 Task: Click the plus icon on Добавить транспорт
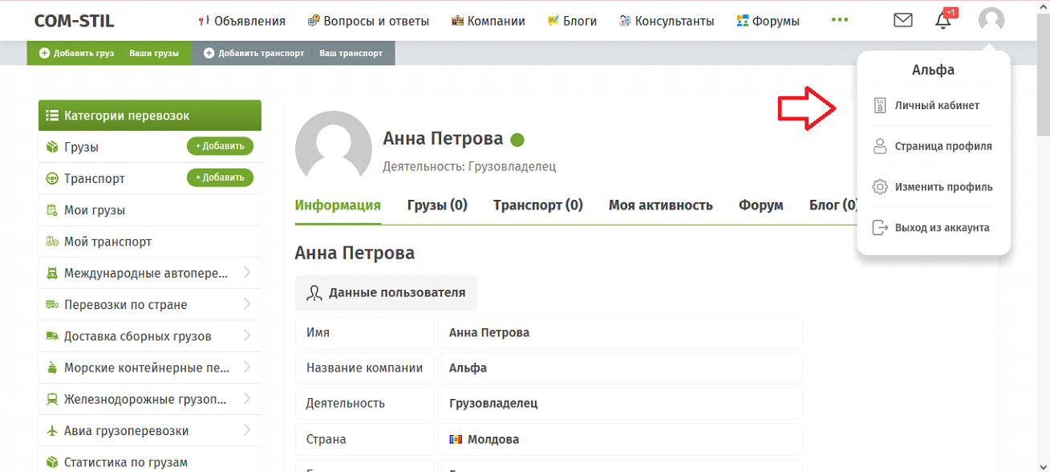click(209, 53)
